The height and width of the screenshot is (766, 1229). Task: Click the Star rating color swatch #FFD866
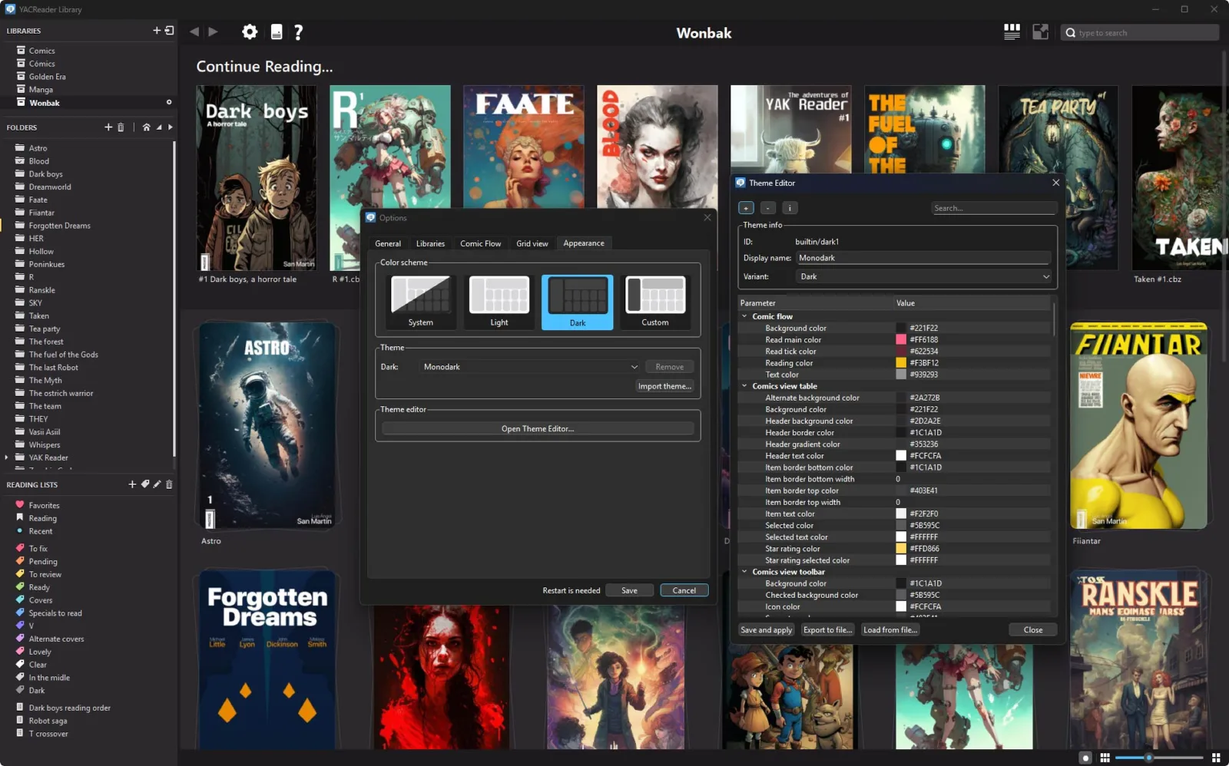pyautogui.click(x=901, y=549)
